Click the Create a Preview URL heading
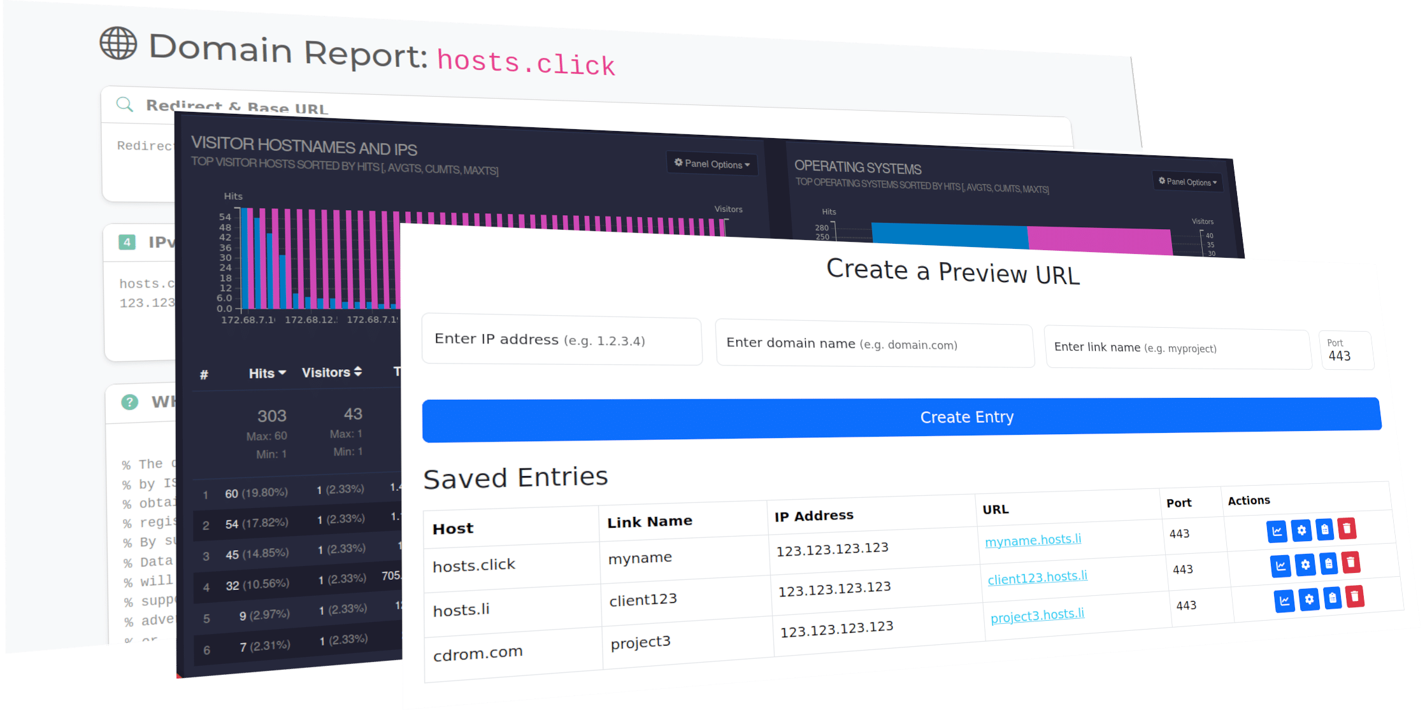 [x=953, y=272]
